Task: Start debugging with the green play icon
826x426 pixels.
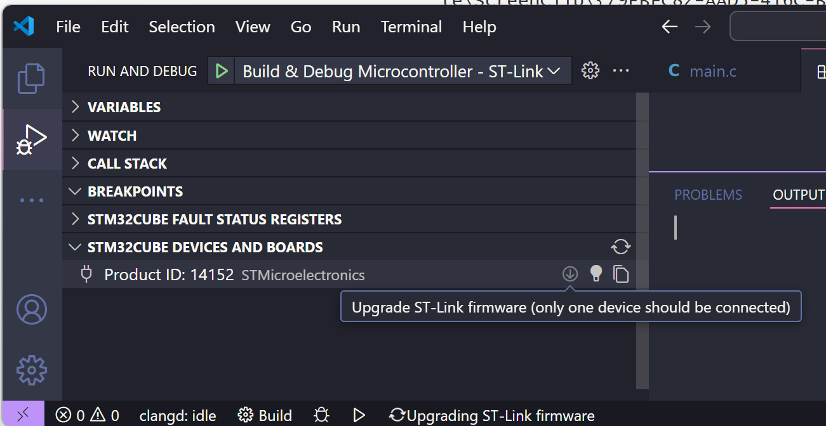Action: [222, 70]
